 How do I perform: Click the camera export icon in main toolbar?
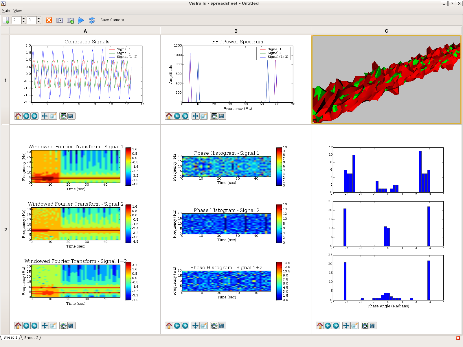[x=60, y=20]
